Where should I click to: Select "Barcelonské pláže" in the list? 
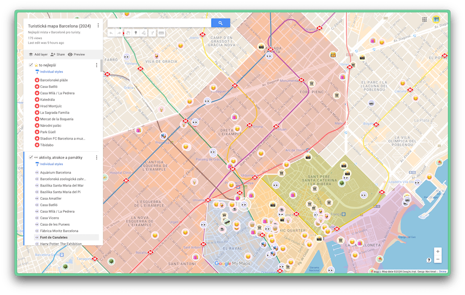coord(54,80)
